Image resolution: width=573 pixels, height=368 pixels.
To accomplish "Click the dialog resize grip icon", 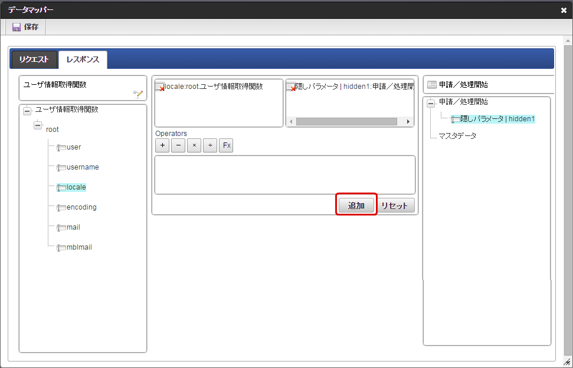I will coord(567,362).
